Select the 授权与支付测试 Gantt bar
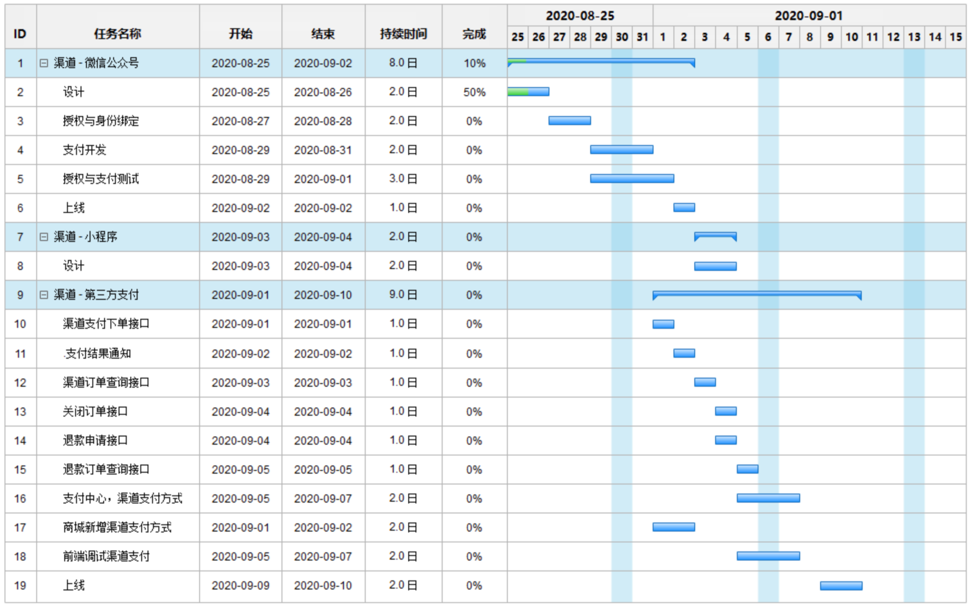974x610 pixels. [x=632, y=179]
